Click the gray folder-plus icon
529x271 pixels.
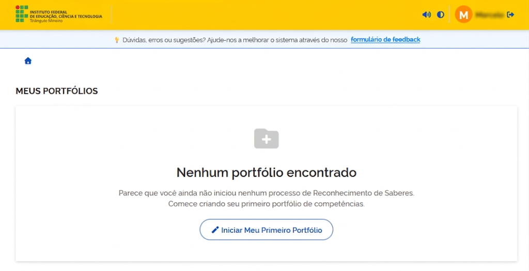pyautogui.click(x=266, y=138)
